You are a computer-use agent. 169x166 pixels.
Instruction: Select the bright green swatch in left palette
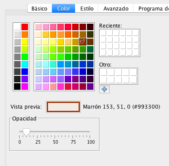click(24, 57)
